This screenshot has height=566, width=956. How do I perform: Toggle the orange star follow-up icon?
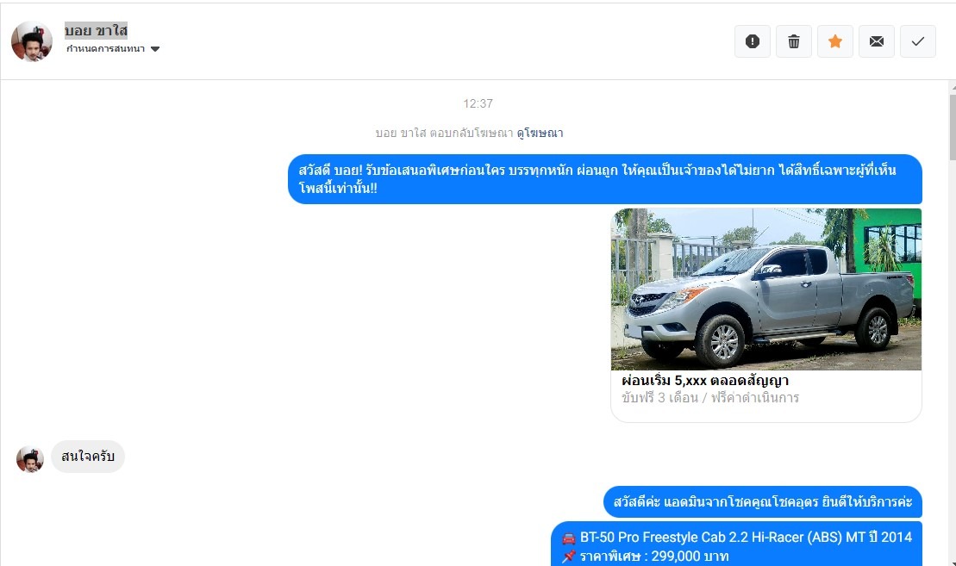pos(835,41)
